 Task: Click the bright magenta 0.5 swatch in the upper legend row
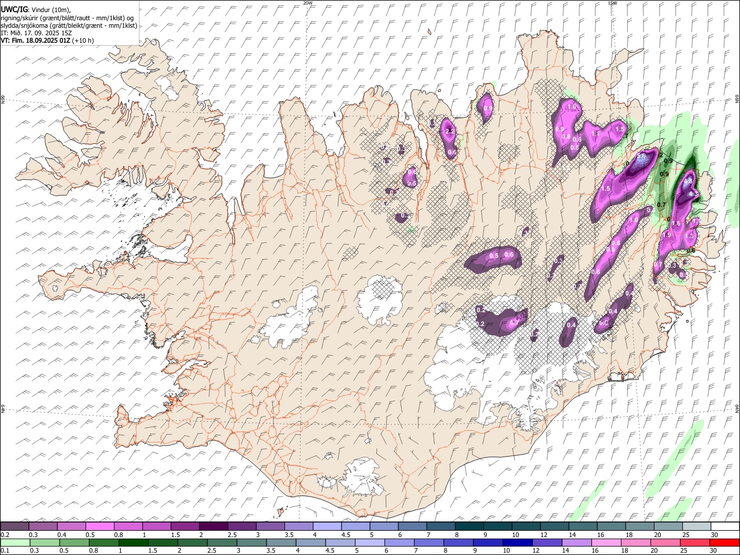[99, 526]
